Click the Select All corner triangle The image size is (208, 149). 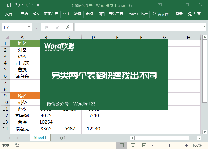7,37
